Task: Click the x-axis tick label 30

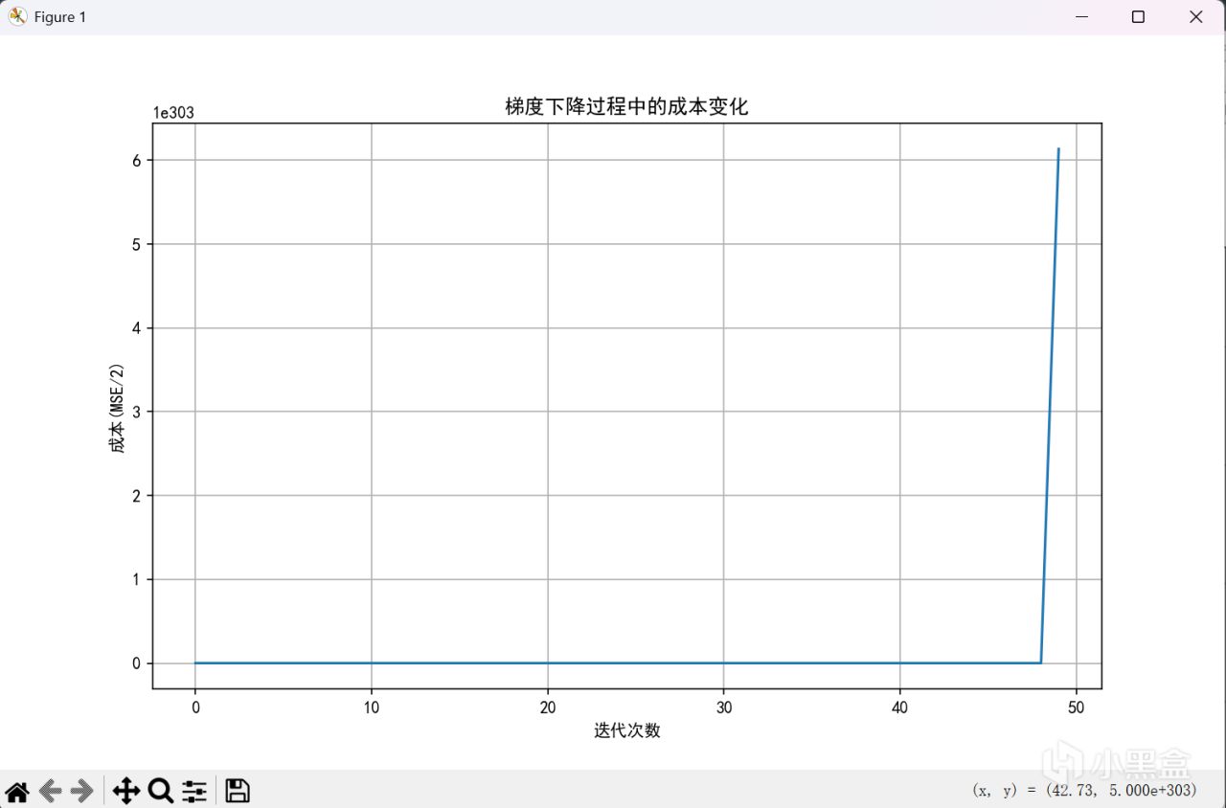Action: tap(723, 707)
